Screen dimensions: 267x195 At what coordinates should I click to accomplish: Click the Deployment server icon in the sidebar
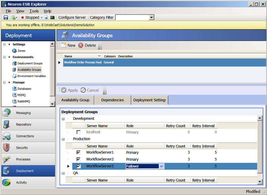click(6, 171)
